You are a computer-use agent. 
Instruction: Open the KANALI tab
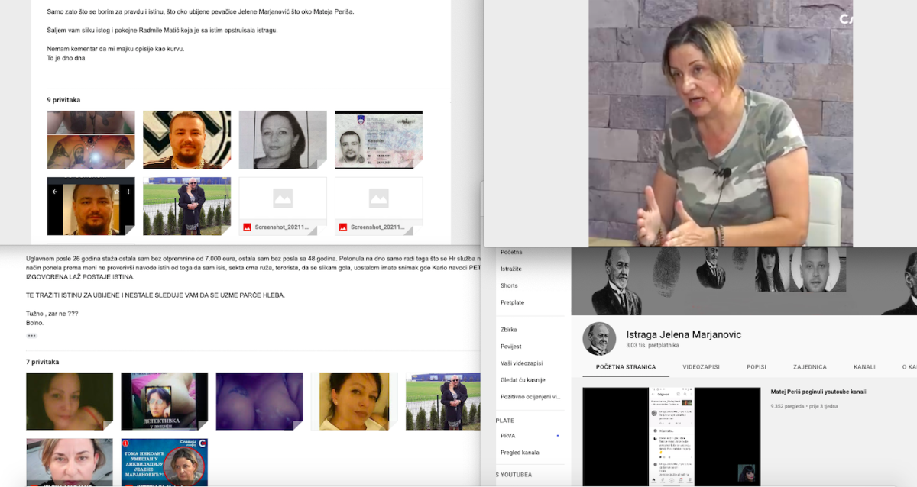pyautogui.click(x=864, y=367)
